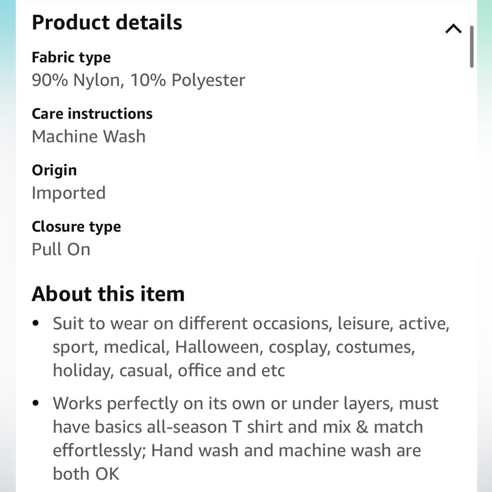Click the About this item heading
The width and height of the screenshot is (492, 492).
click(108, 294)
